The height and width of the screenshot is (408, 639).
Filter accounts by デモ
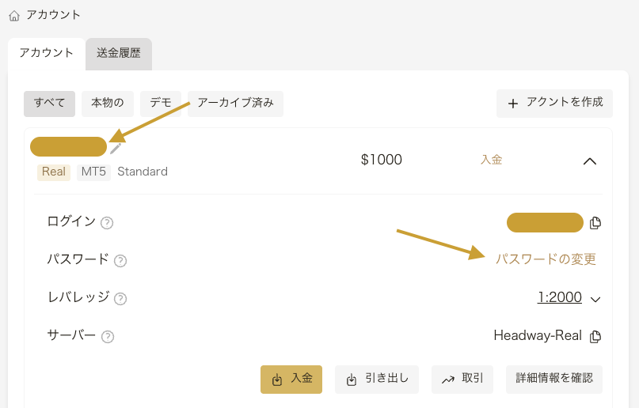pos(161,104)
